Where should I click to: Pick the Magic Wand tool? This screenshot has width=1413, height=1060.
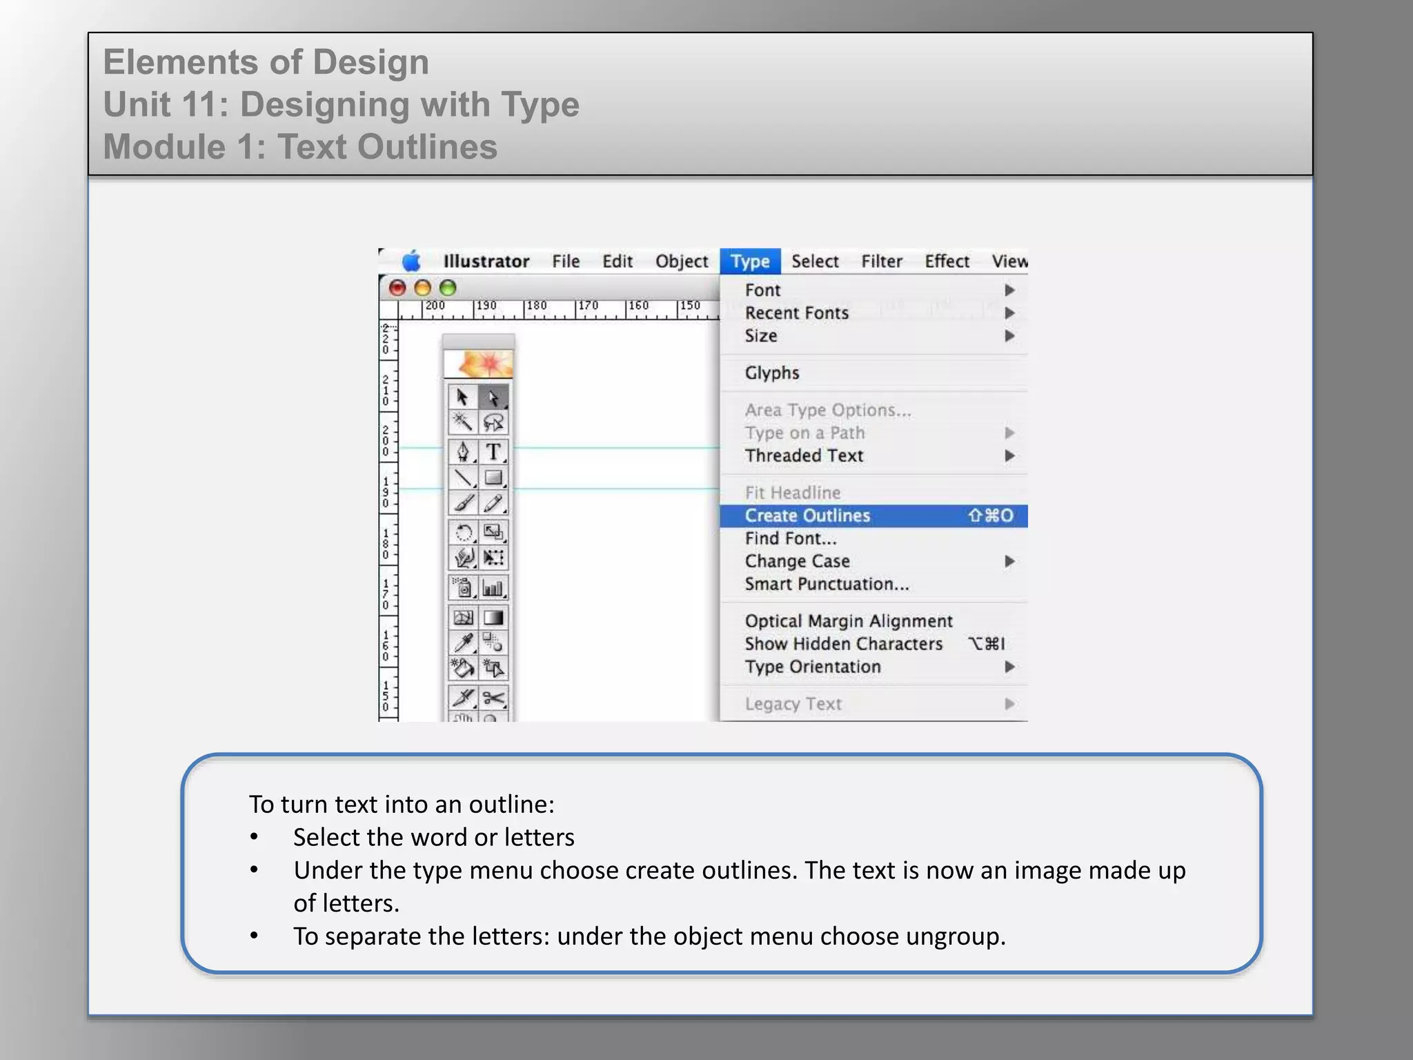(x=462, y=422)
